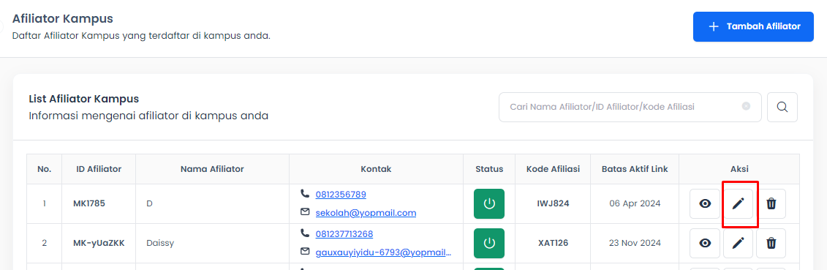Click the Kontak column header
The image size is (827, 270).
(x=376, y=169)
